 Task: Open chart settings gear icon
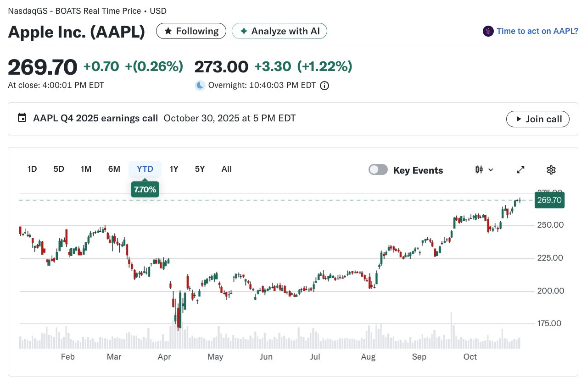coord(551,170)
